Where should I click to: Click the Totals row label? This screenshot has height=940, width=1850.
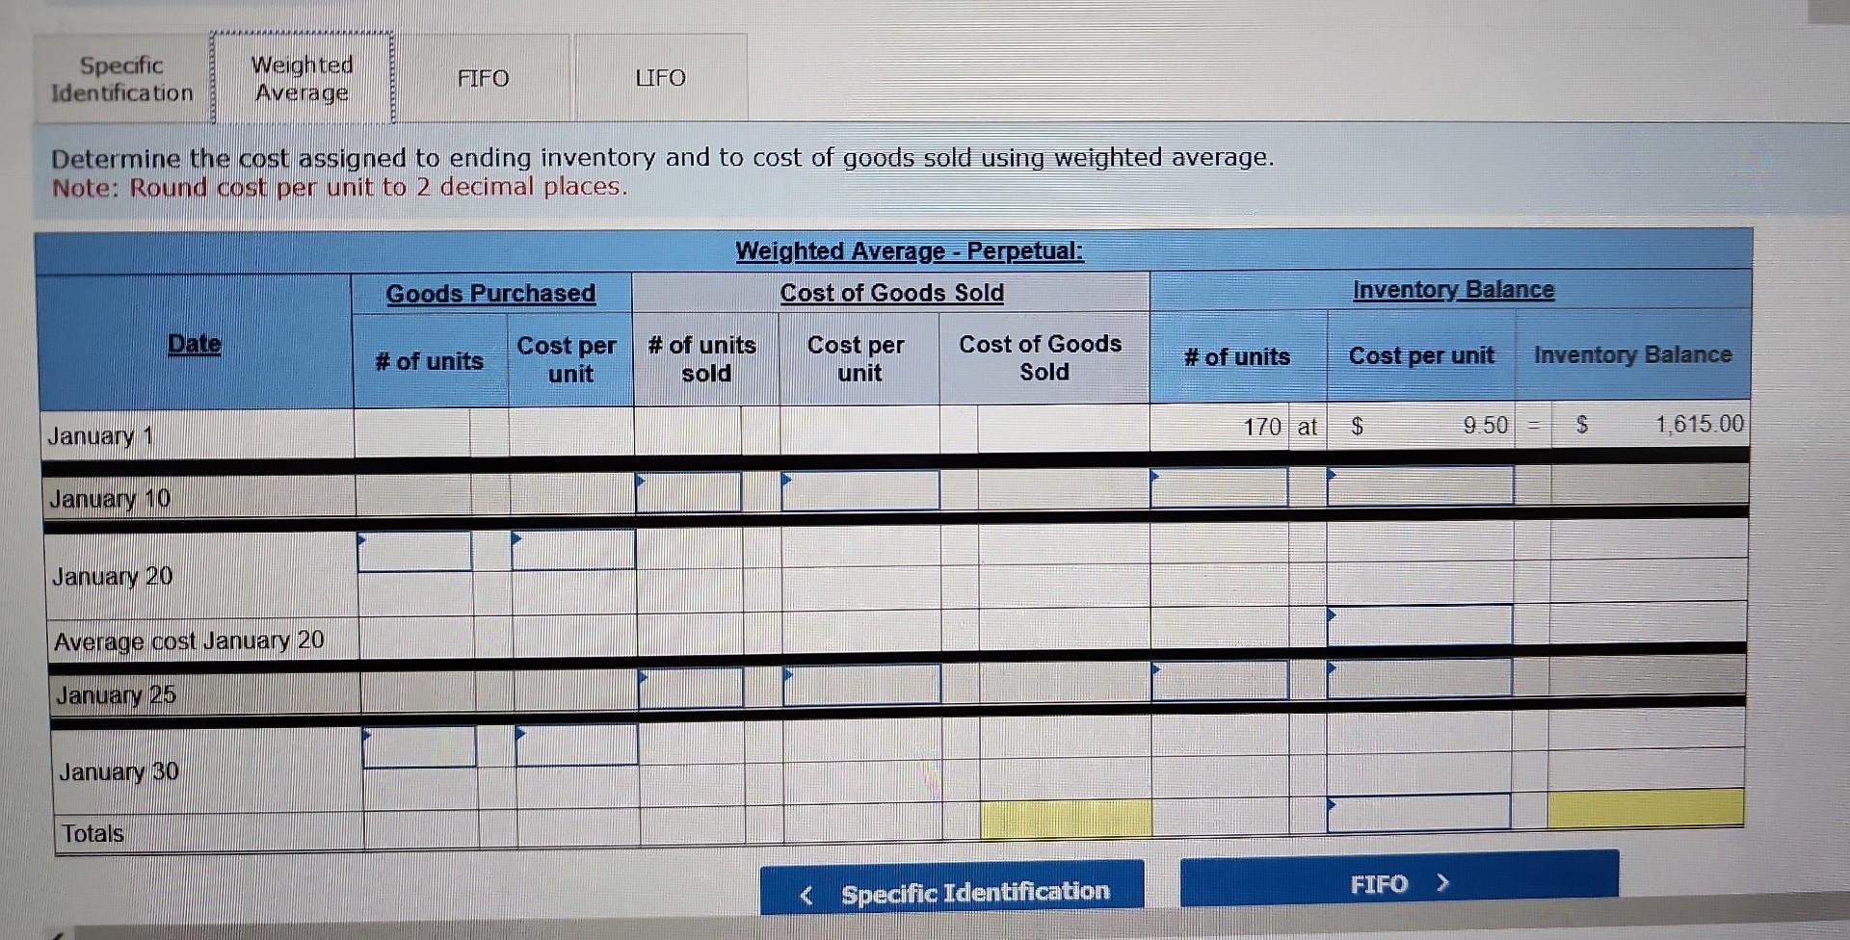point(92,833)
